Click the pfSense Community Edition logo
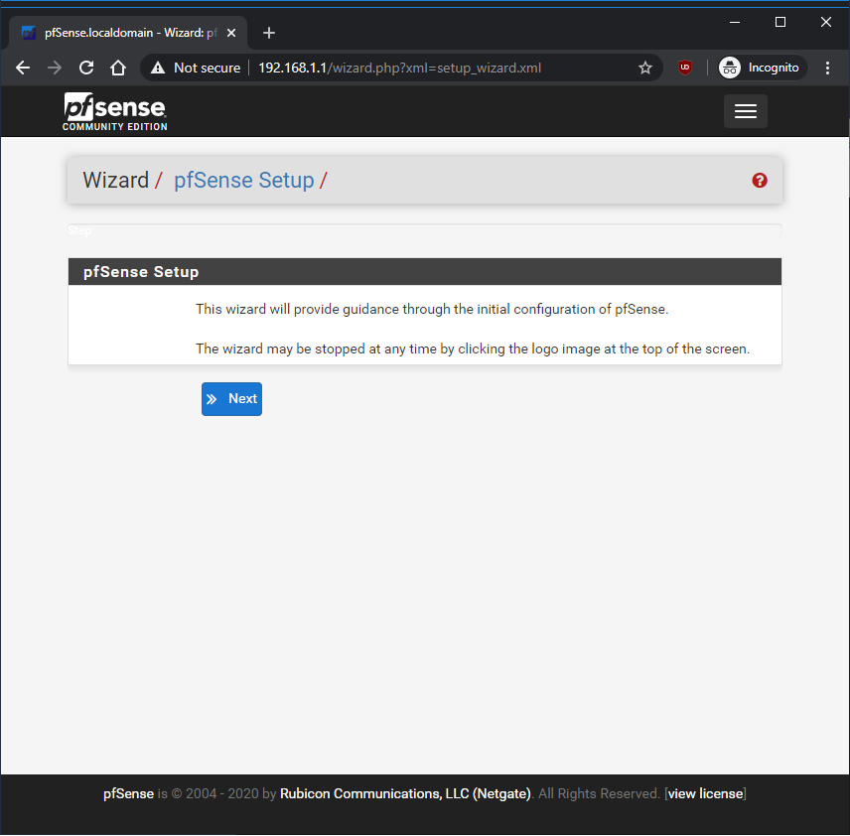 coord(115,111)
